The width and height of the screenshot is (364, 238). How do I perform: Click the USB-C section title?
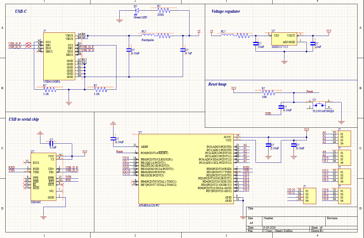(x=21, y=12)
